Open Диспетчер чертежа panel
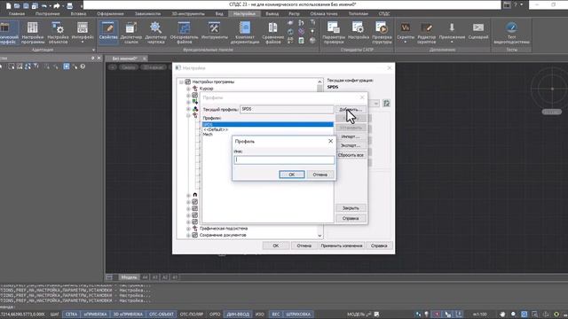This screenshot has height=319, width=568. pos(156,33)
